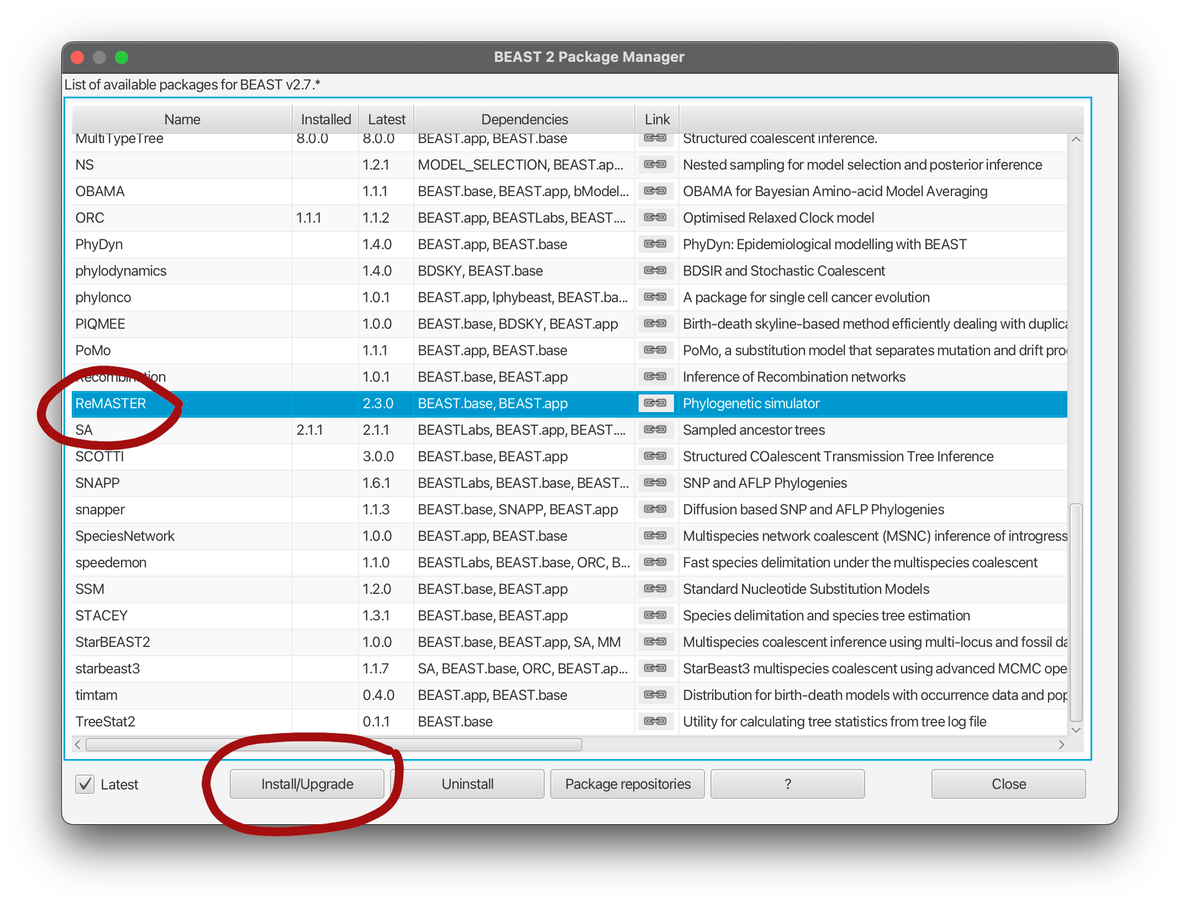Screen dimensions: 1180x906
Task: Select the OBAMA package name
Action: [x=100, y=191]
